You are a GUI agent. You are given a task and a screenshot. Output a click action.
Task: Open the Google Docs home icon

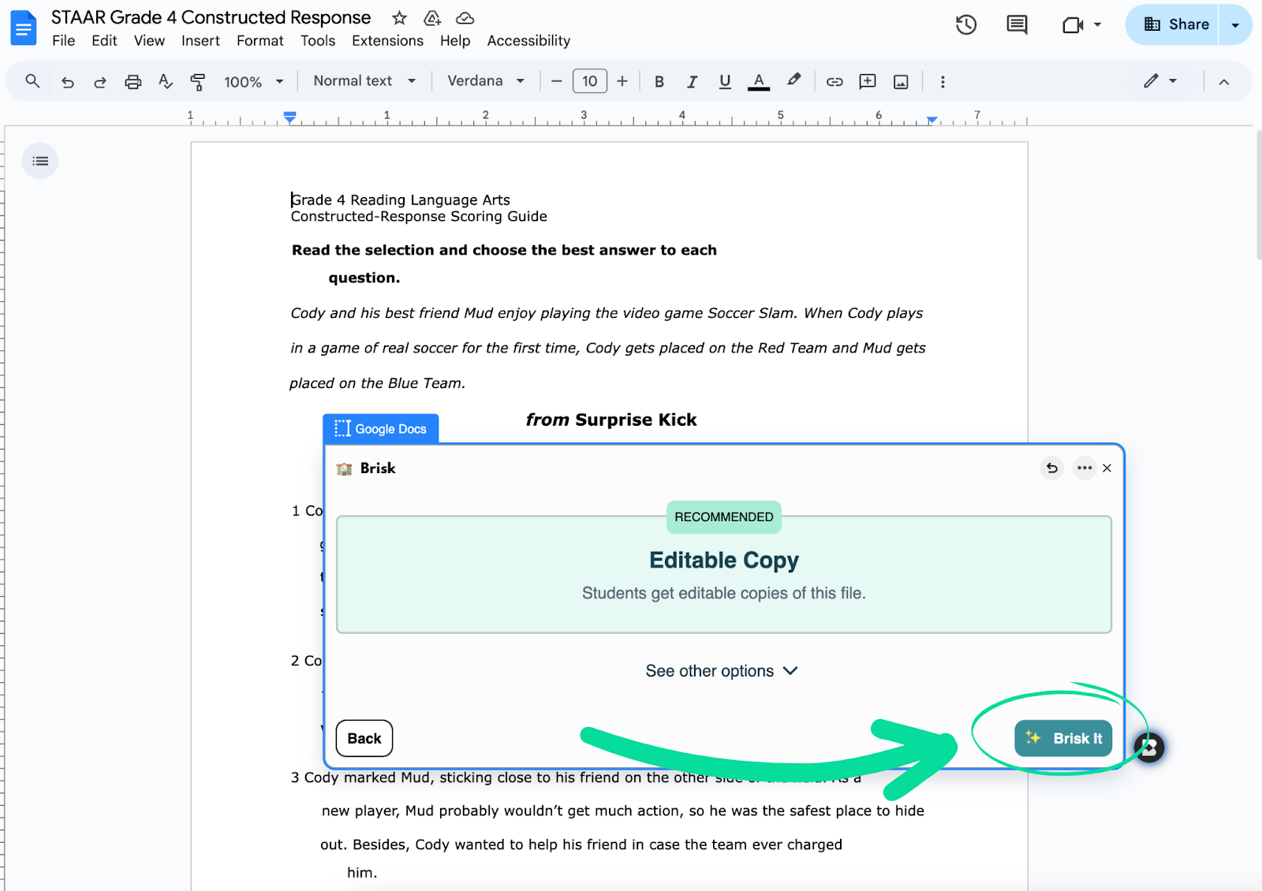(x=23, y=28)
